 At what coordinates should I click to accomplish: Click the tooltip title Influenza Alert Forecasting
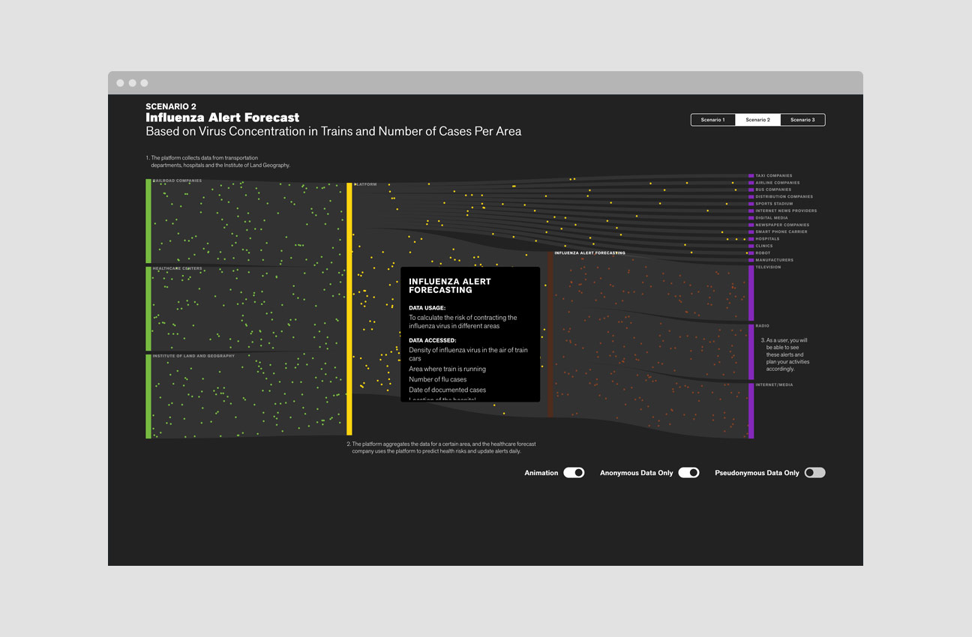coord(450,286)
